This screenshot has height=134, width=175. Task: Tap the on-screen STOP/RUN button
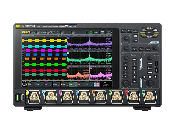point(90,32)
